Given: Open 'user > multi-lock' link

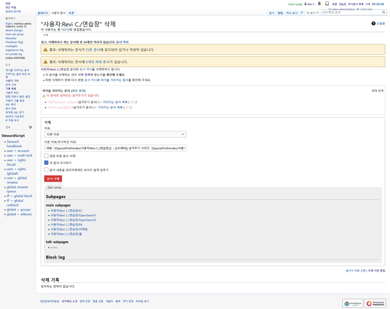Looking at the screenshot, I should [19, 155].
